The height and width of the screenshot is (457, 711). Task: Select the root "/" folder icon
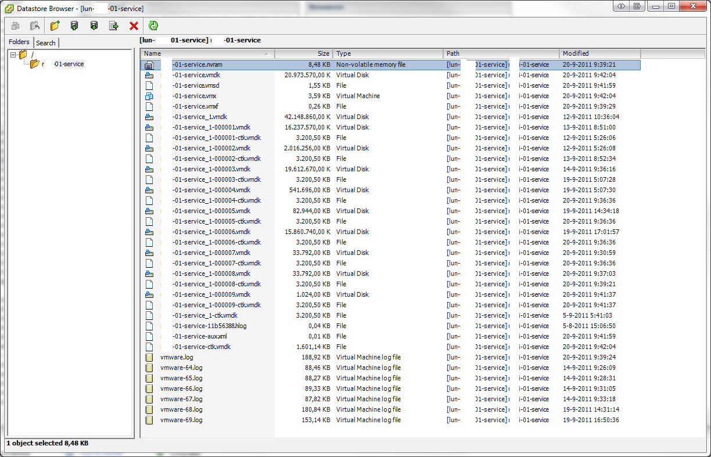pyautogui.click(x=23, y=53)
